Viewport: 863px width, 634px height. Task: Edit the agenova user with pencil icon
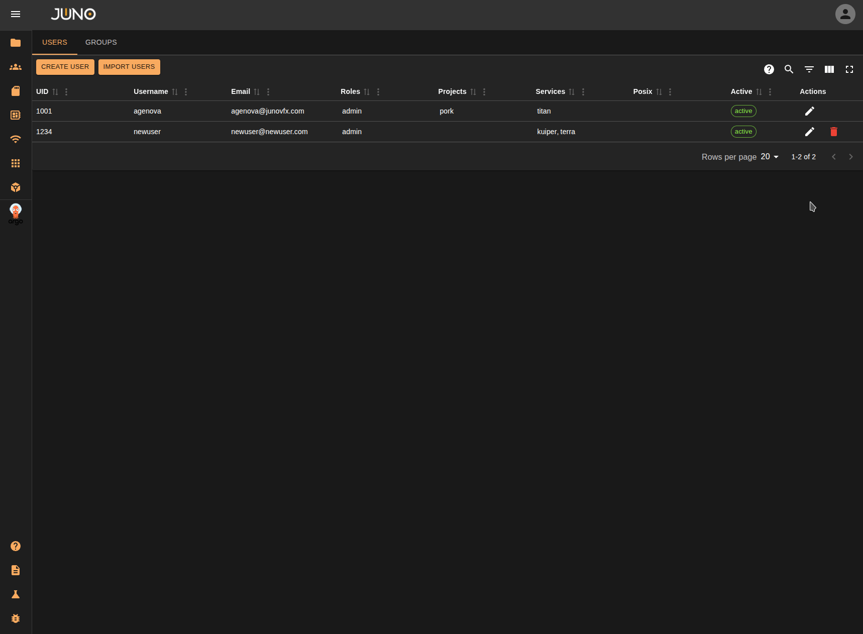[809, 111]
